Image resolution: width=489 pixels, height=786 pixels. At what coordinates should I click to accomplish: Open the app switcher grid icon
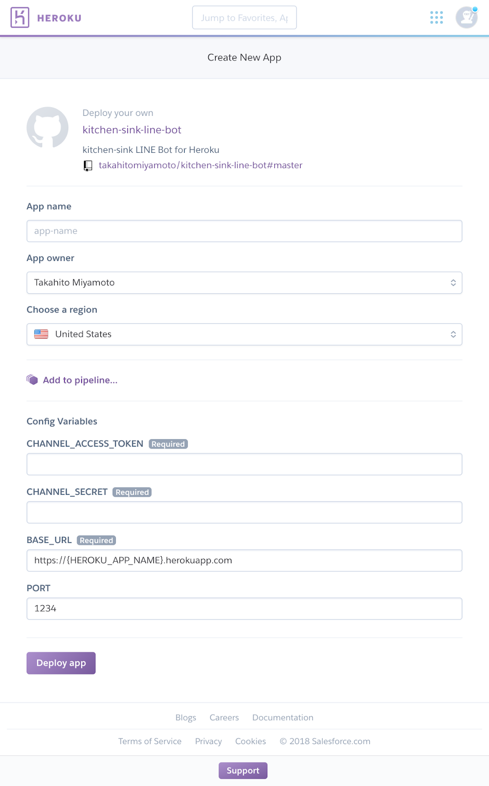point(436,18)
